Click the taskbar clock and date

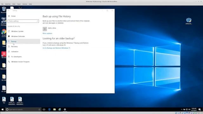[194, 110]
